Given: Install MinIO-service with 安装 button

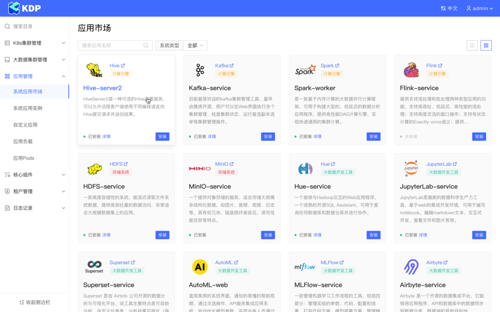Looking at the screenshot, I should (268, 235).
